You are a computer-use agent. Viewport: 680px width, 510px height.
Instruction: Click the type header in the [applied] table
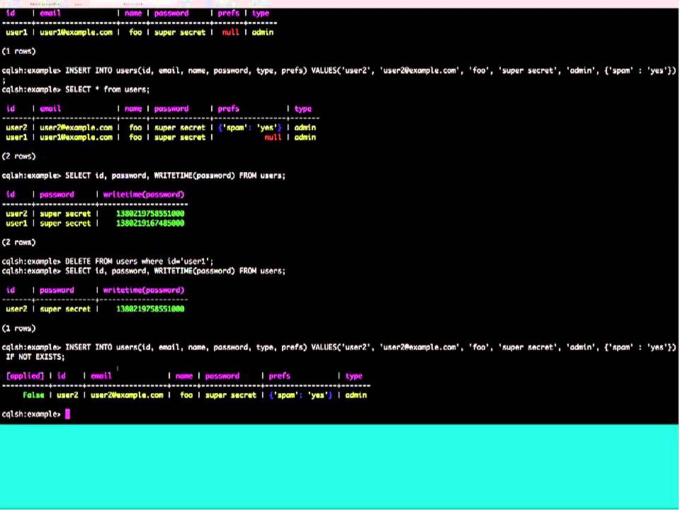[x=354, y=376]
